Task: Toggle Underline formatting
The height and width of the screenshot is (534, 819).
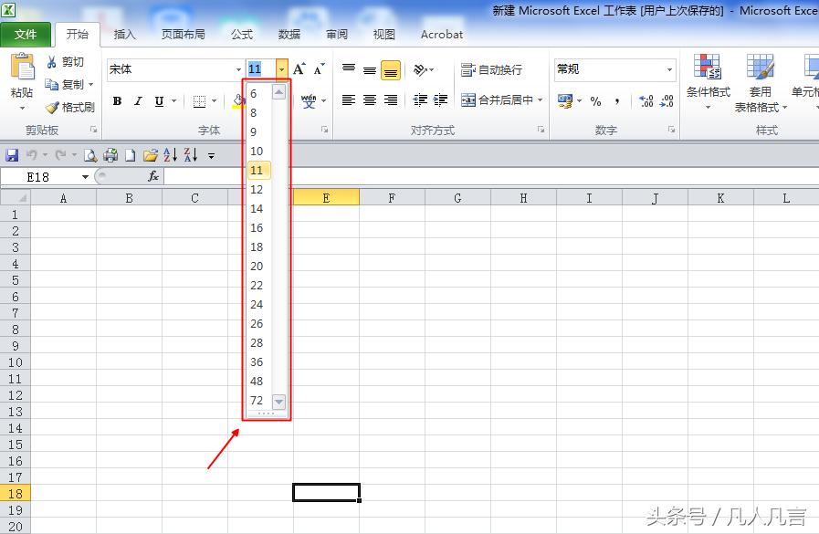Action: click(159, 101)
